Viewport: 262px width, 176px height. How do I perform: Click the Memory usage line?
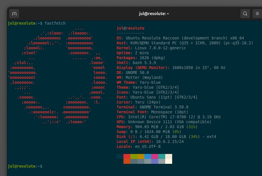157,127
